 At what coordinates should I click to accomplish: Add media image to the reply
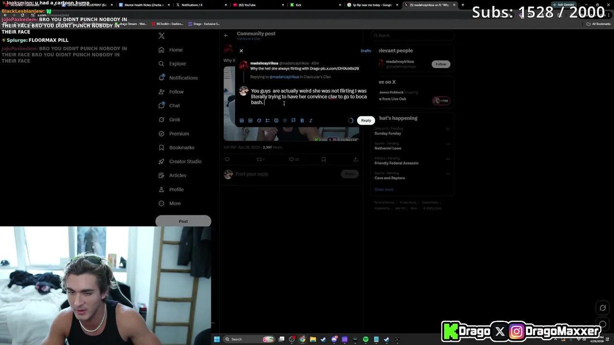242,121
